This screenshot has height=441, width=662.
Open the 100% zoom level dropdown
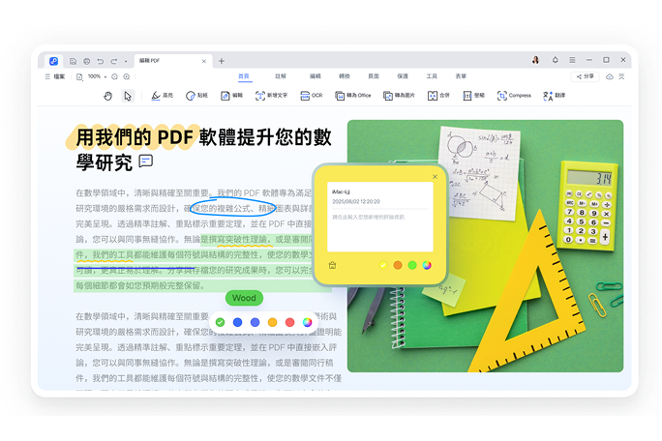point(97,76)
